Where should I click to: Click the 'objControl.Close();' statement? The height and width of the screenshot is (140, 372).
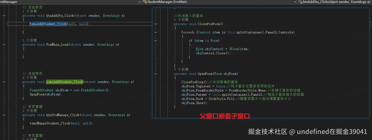[x=213, y=53]
